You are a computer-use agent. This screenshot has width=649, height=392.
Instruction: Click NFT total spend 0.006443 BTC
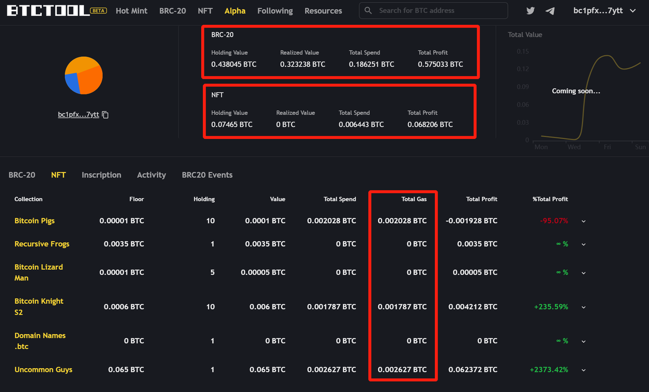(361, 124)
